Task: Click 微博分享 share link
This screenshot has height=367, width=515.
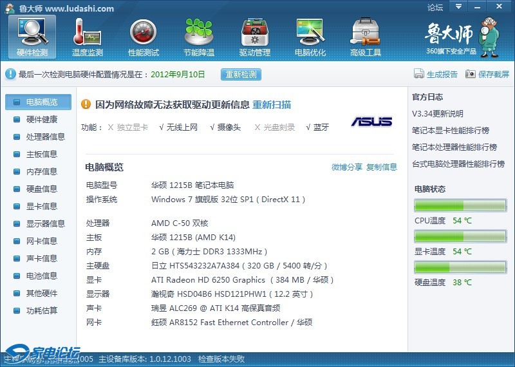Action: [347, 167]
